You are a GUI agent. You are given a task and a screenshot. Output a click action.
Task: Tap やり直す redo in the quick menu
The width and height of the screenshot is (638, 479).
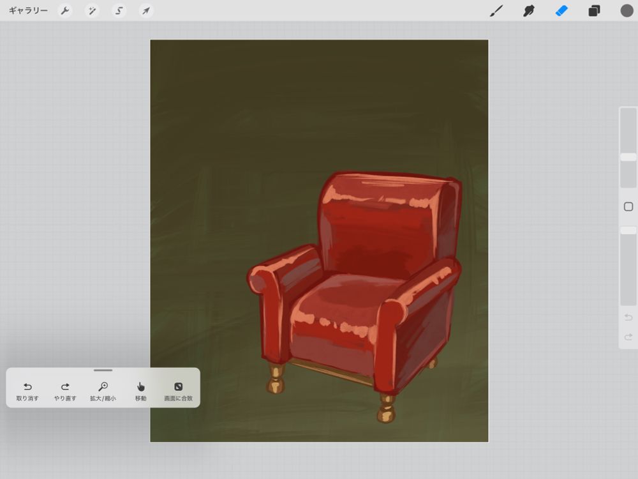tap(65, 392)
